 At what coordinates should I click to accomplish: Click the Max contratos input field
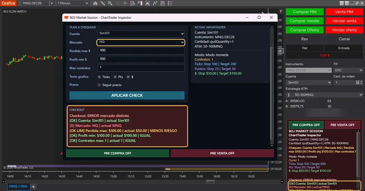pos(141,68)
